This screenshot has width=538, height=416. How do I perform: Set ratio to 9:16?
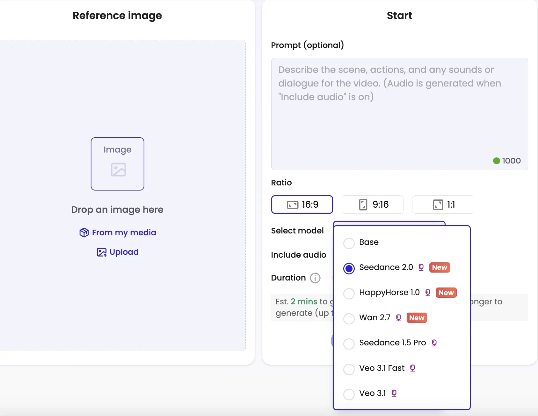pos(373,205)
